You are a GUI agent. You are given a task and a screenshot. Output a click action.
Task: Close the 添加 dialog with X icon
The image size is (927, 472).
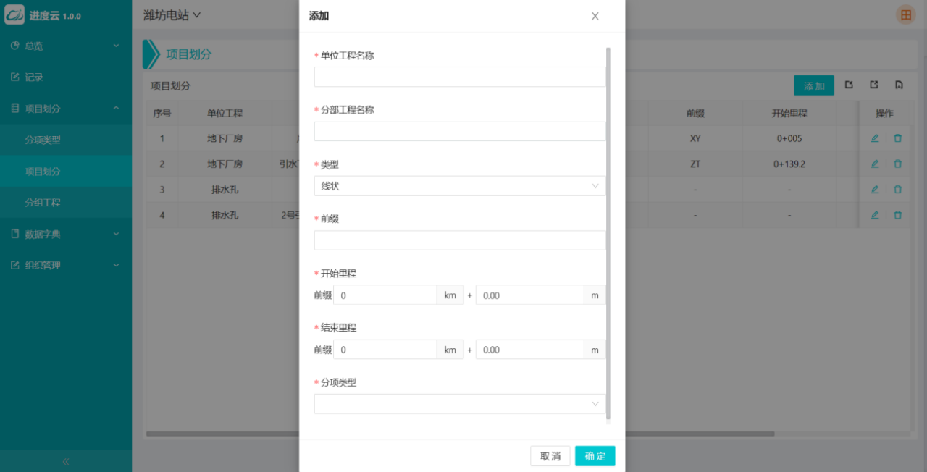pyautogui.click(x=595, y=16)
